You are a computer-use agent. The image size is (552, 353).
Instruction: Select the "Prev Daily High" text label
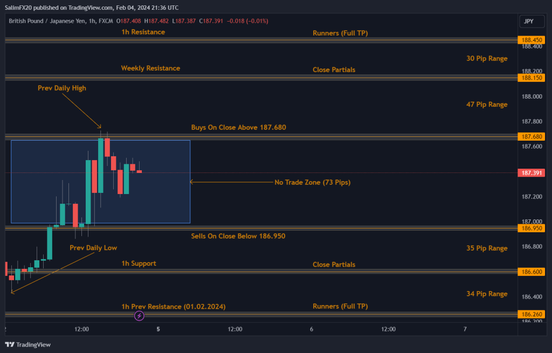click(x=61, y=88)
